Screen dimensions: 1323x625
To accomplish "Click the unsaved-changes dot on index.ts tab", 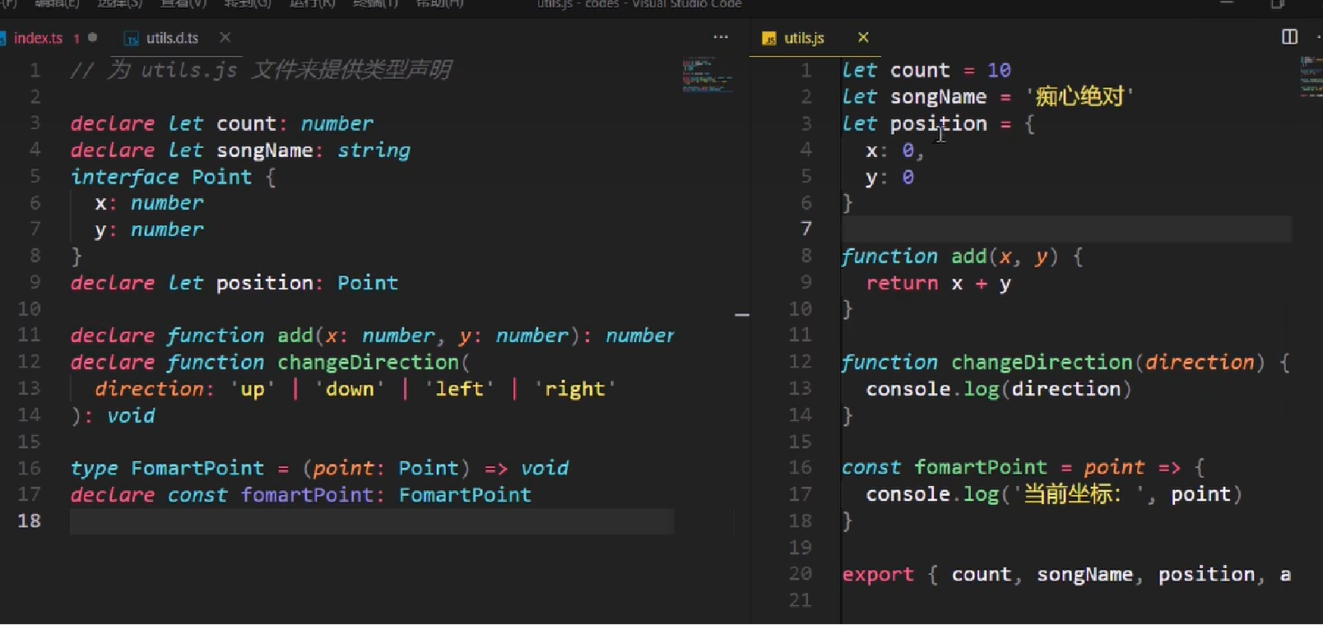I will pos(93,37).
